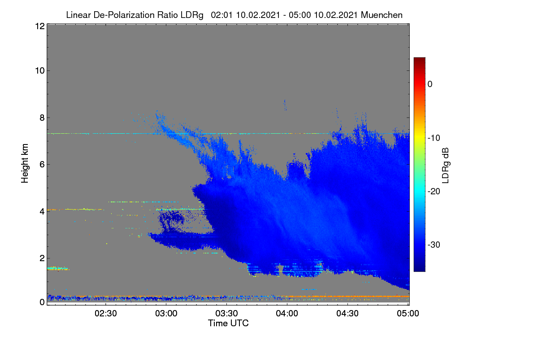
Task: Click the 'LDRg dB' colorbar label
Action: 446,165
